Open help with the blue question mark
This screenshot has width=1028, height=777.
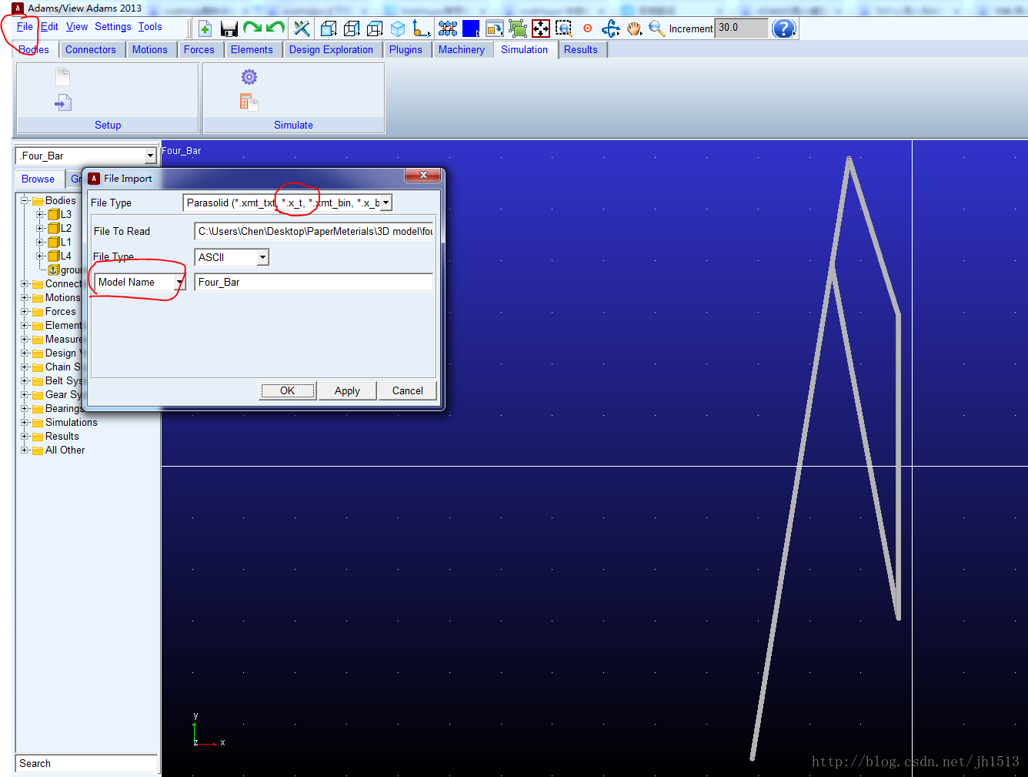[x=783, y=28]
